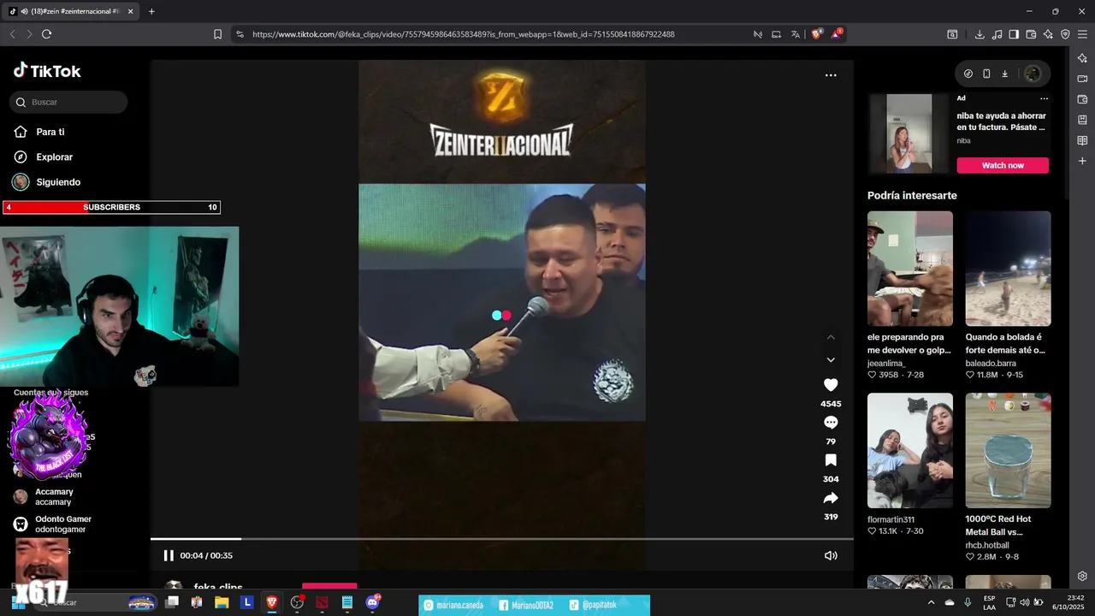Mute the video with the speaker icon

831,555
